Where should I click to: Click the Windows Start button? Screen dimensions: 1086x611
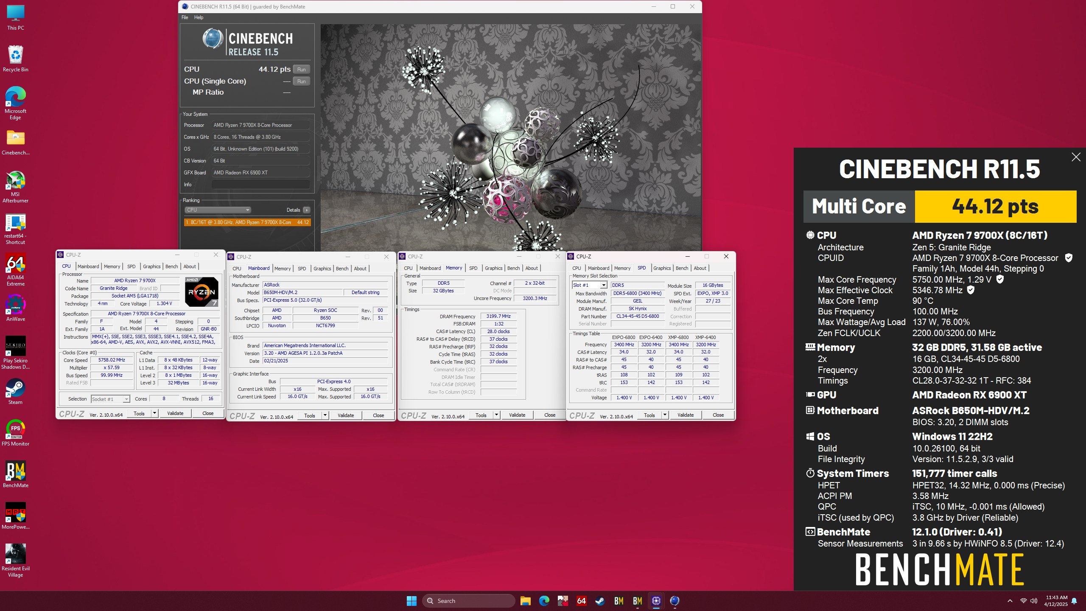(x=411, y=601)
